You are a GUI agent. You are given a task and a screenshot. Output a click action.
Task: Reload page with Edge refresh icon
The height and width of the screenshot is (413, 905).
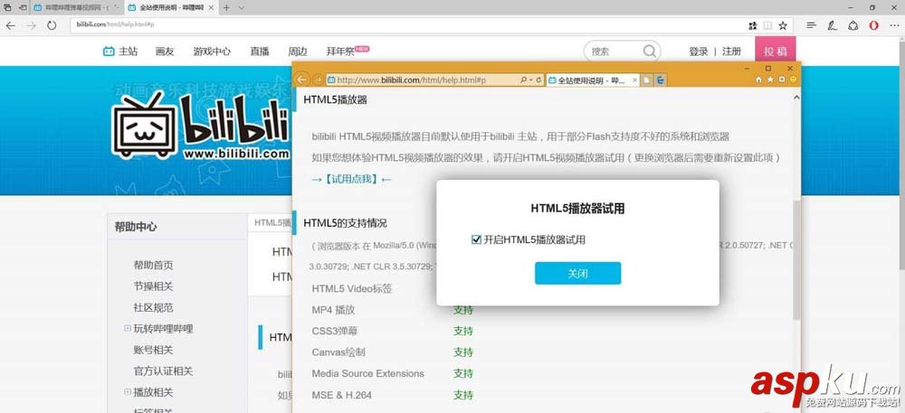click(x=52, y=25)
